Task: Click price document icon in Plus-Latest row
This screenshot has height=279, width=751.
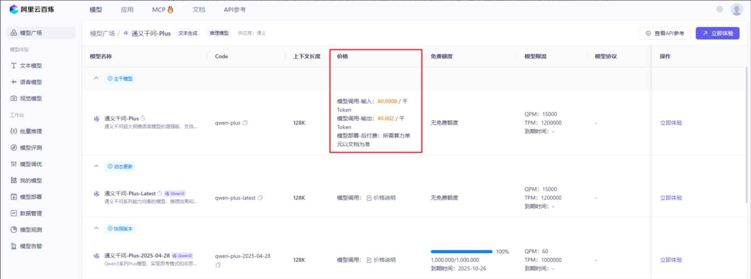Action: (369, 198)
